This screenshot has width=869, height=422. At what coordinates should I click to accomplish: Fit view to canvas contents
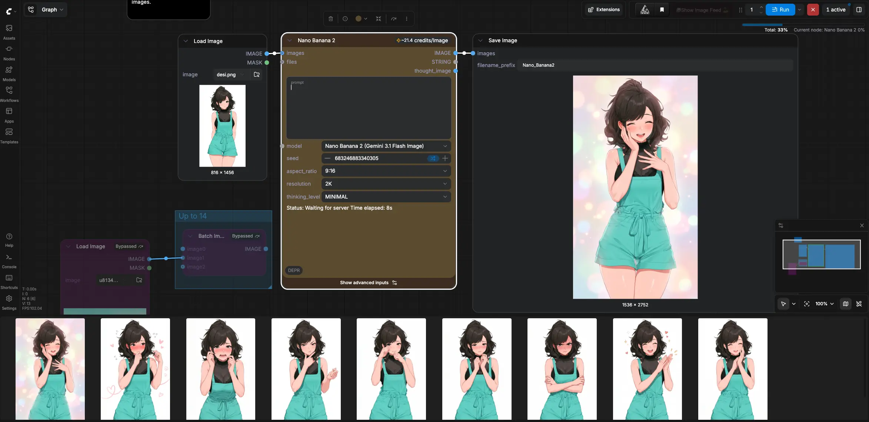(807, 304)
